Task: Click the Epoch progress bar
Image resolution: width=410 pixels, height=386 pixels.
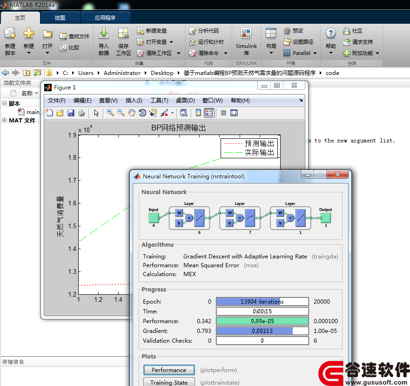Action: tap(262, 301)
